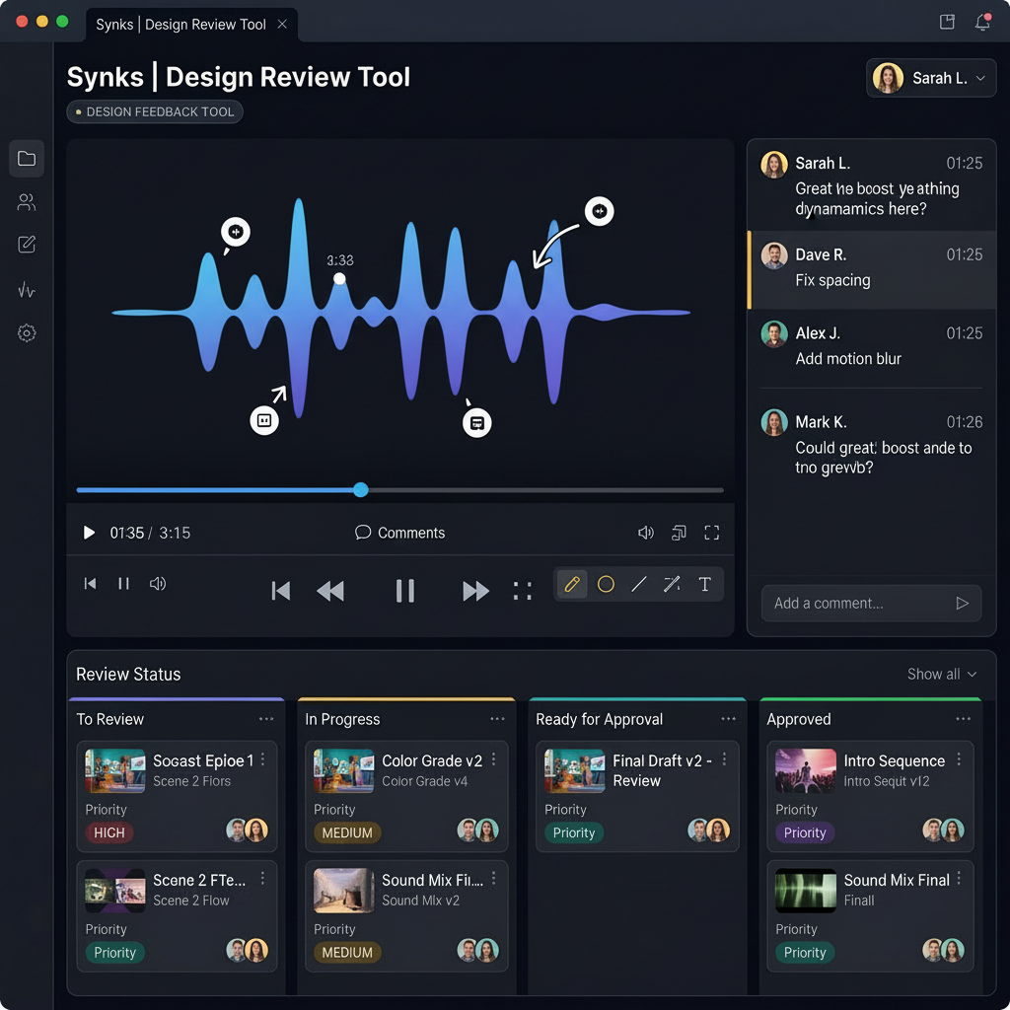Click the Add a comment field
Viewport: 1010px width, 1010px height.
[x=871, y=603]
